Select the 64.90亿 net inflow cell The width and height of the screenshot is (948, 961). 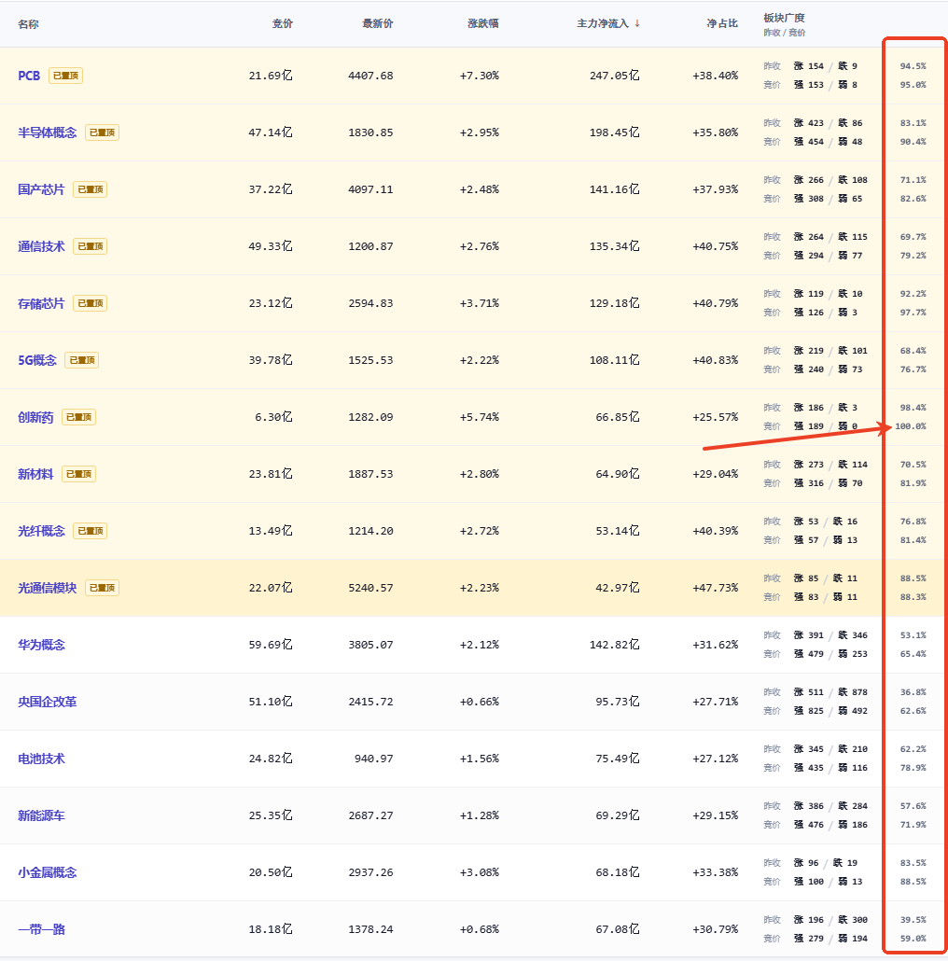coord(617,474)
